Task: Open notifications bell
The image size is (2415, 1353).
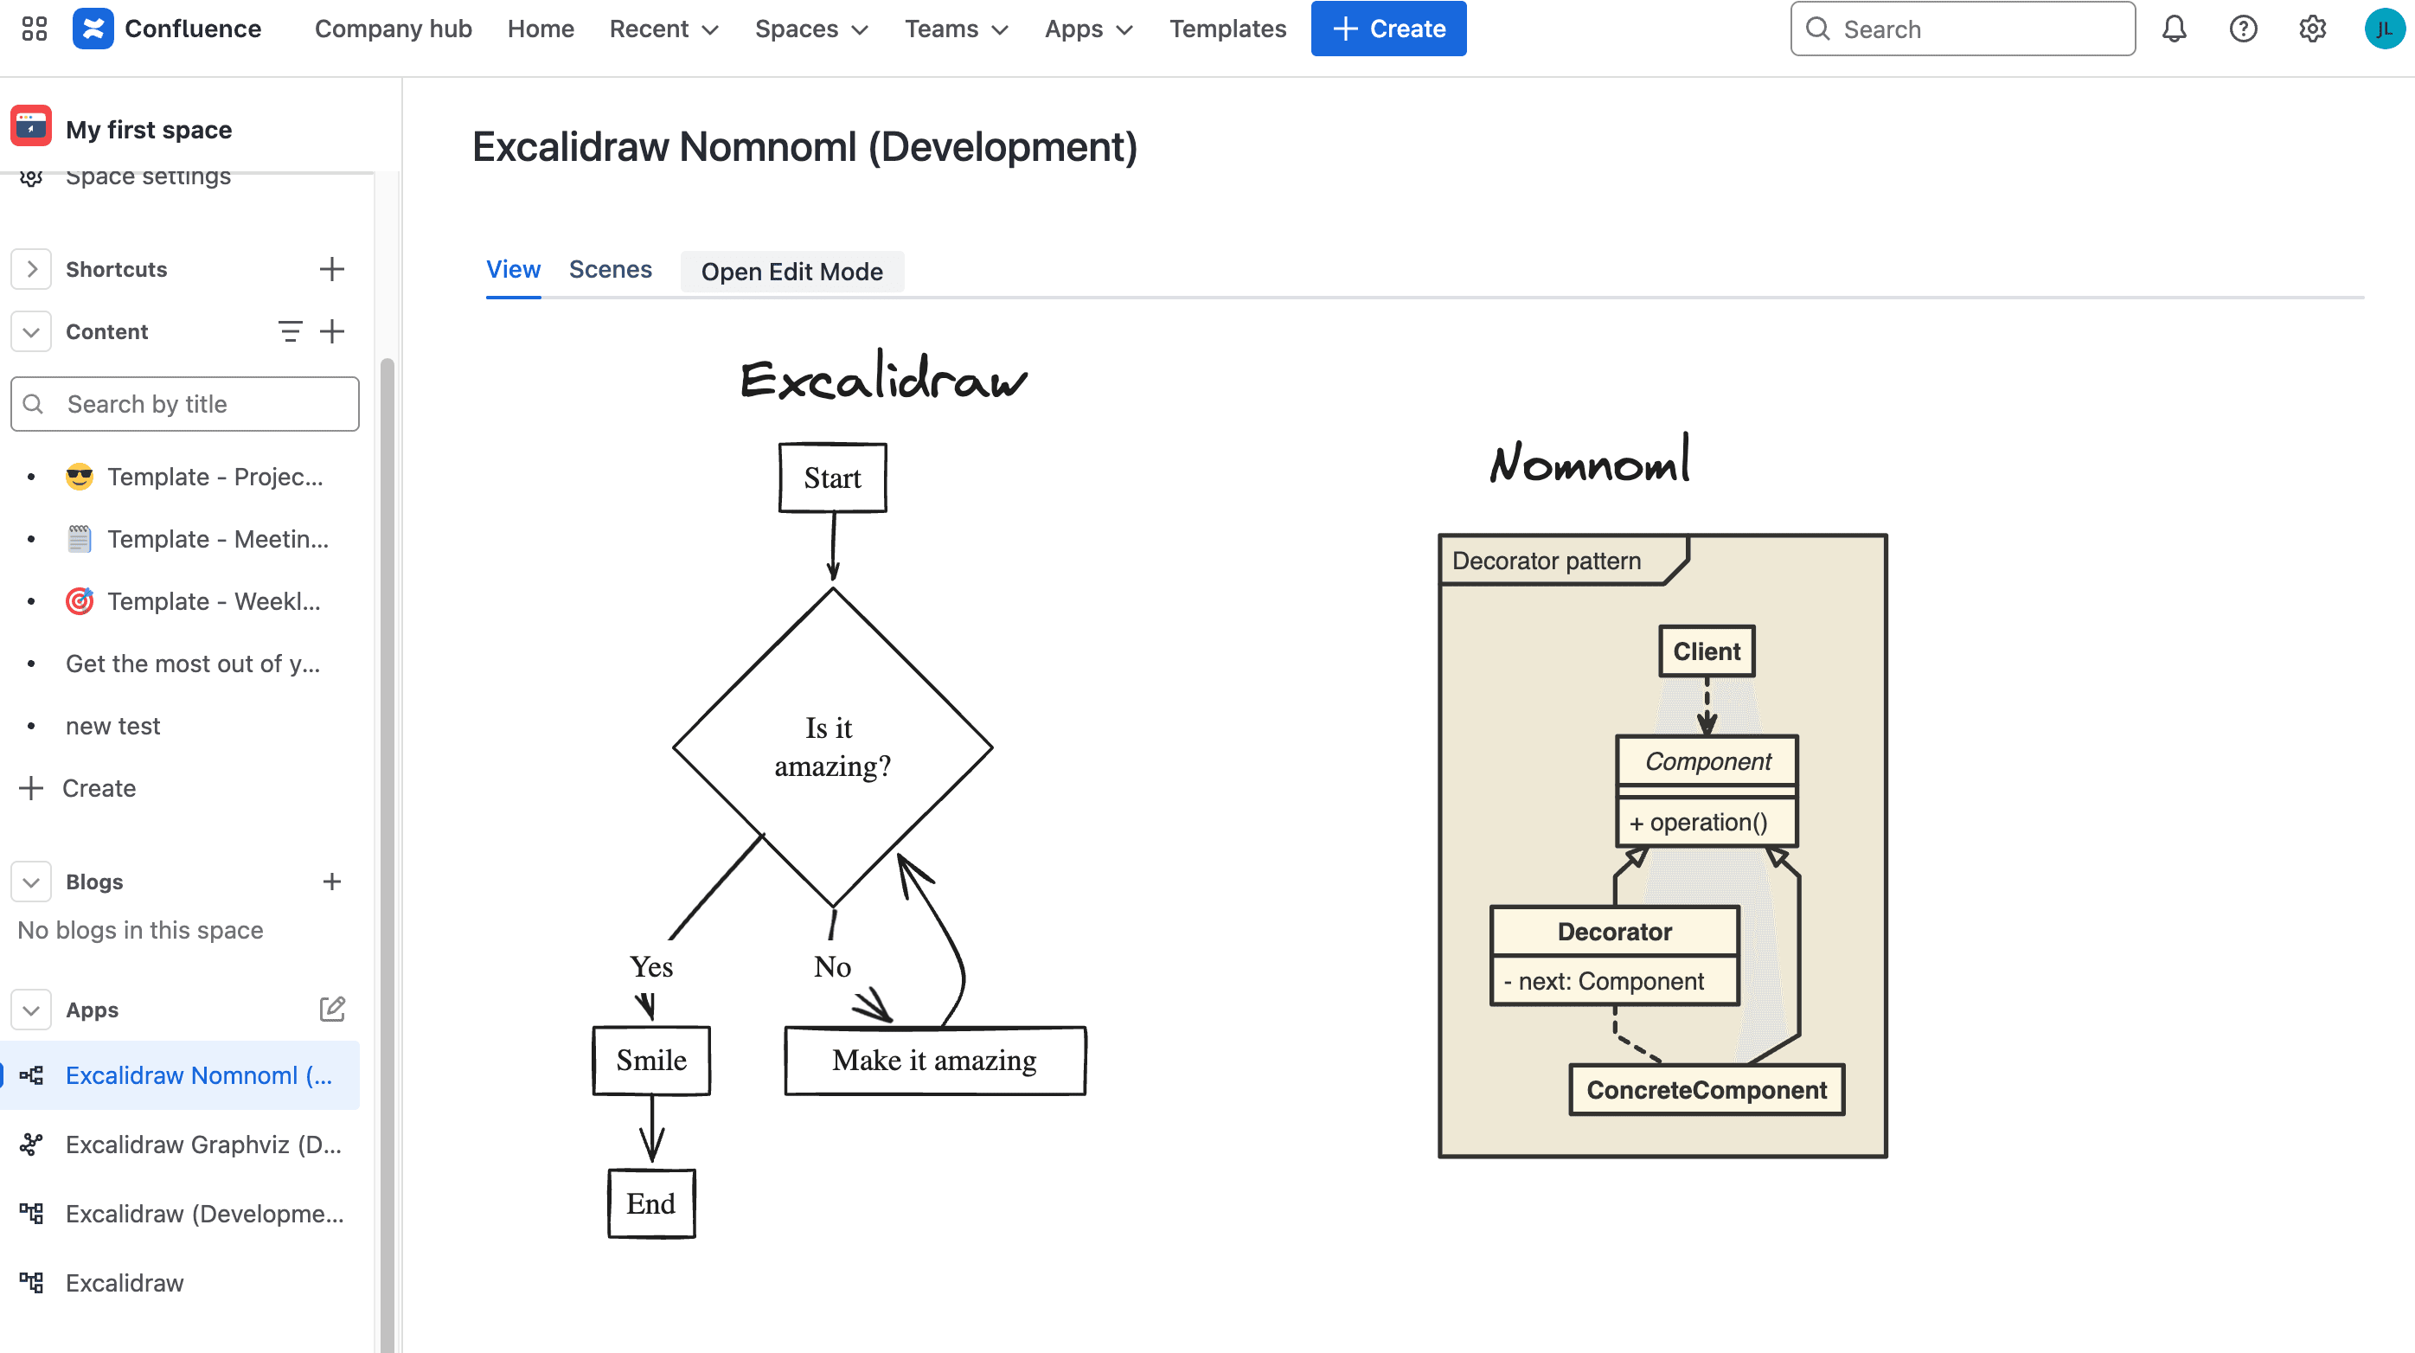Action: coord(2174,29)
